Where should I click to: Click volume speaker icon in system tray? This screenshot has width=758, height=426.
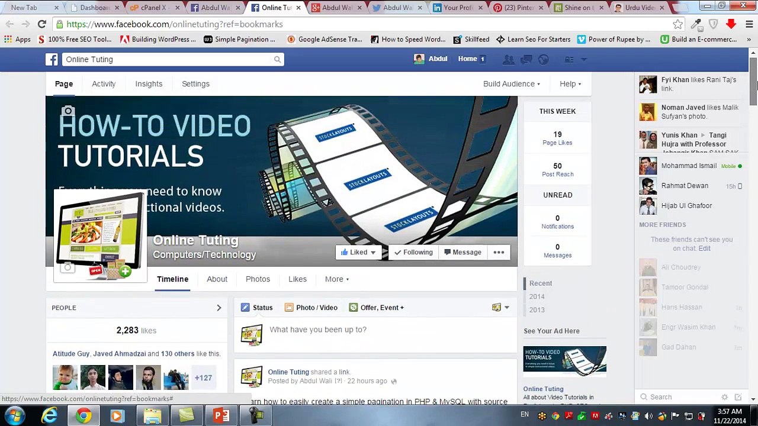[648, 416]
